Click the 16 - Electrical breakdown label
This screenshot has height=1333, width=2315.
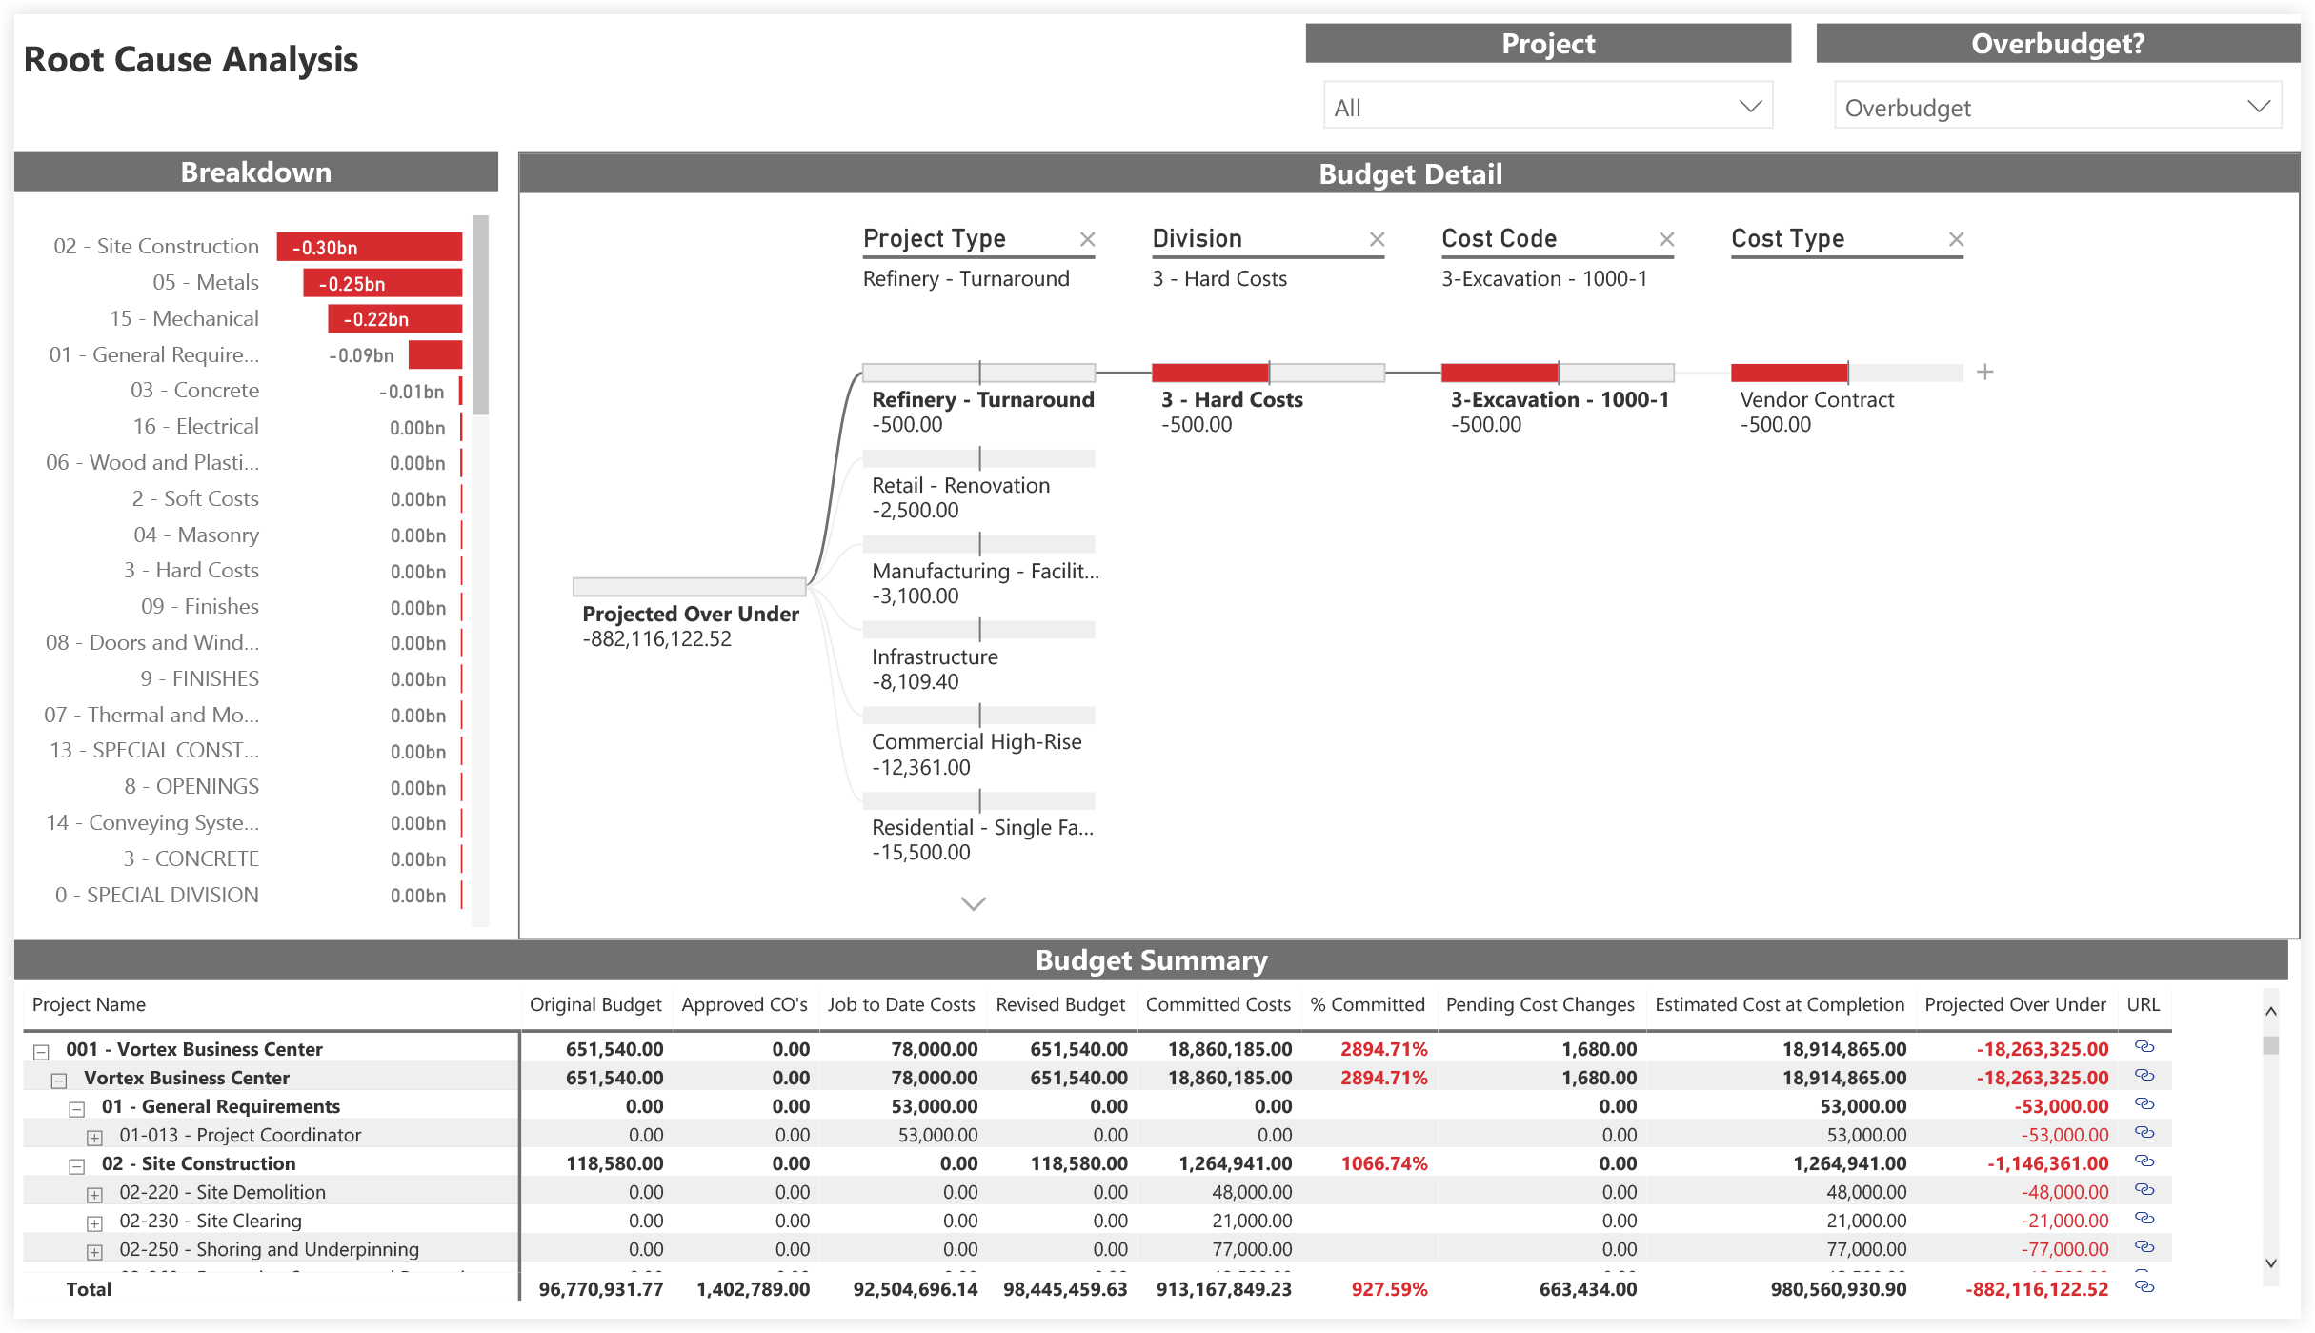point(195,427)
